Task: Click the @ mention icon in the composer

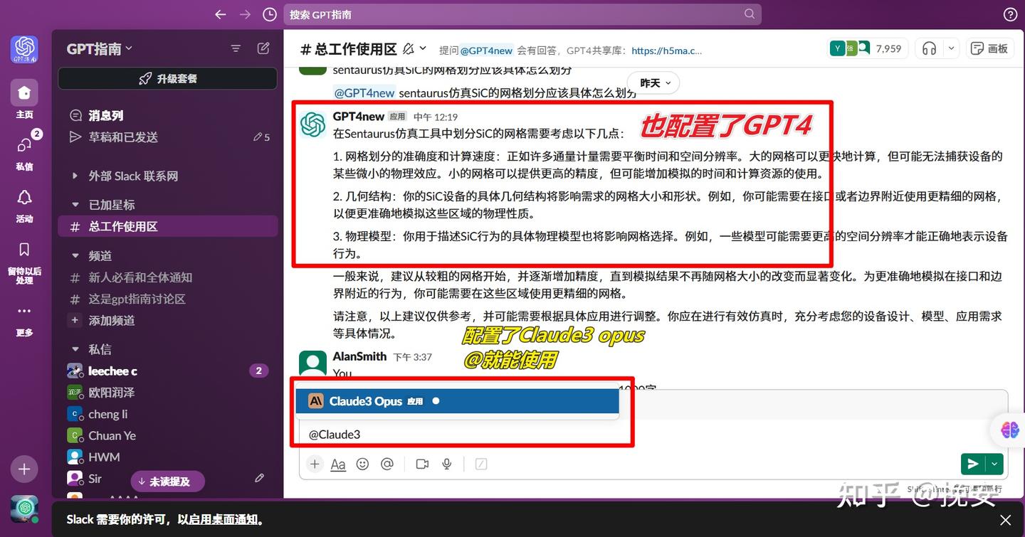Action: click(387, 464)
